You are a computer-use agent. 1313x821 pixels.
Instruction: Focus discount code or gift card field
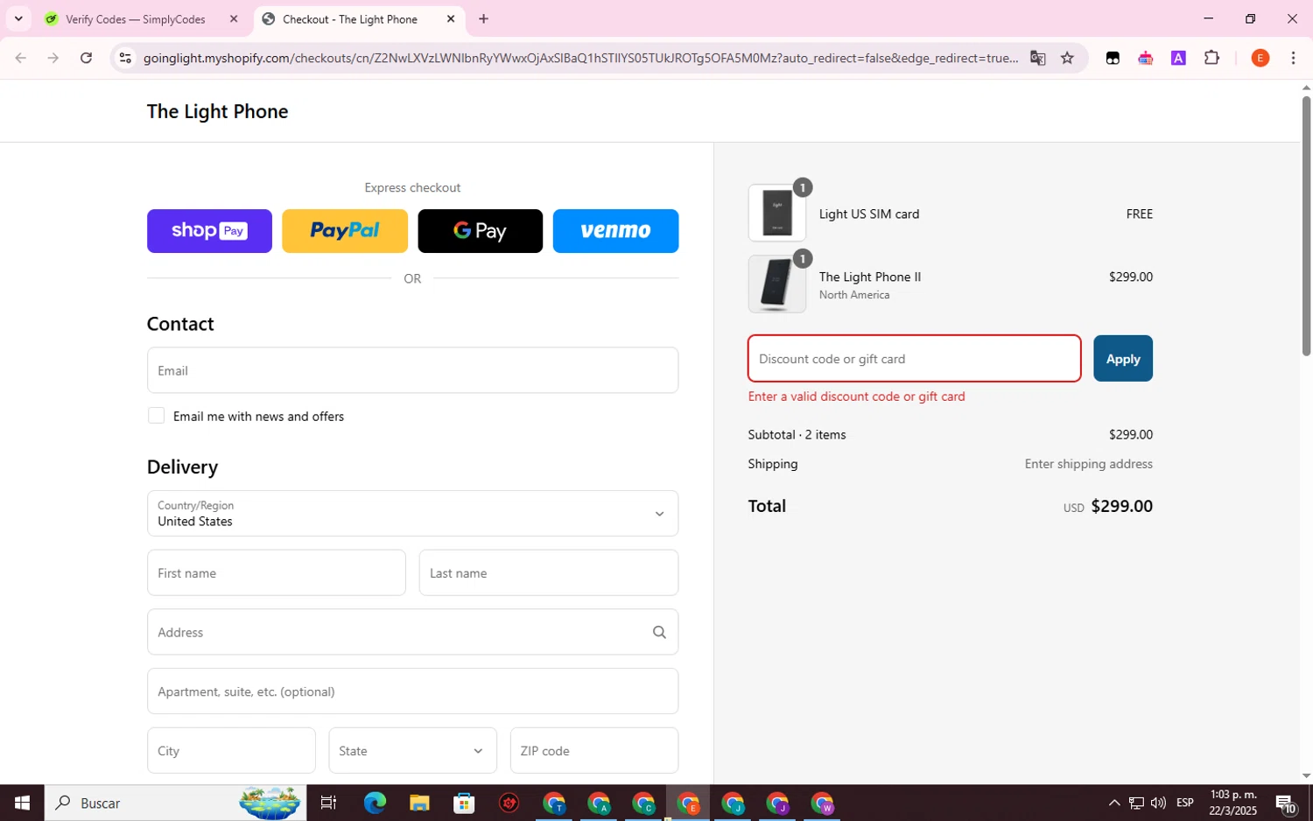[x=914, y=359]
